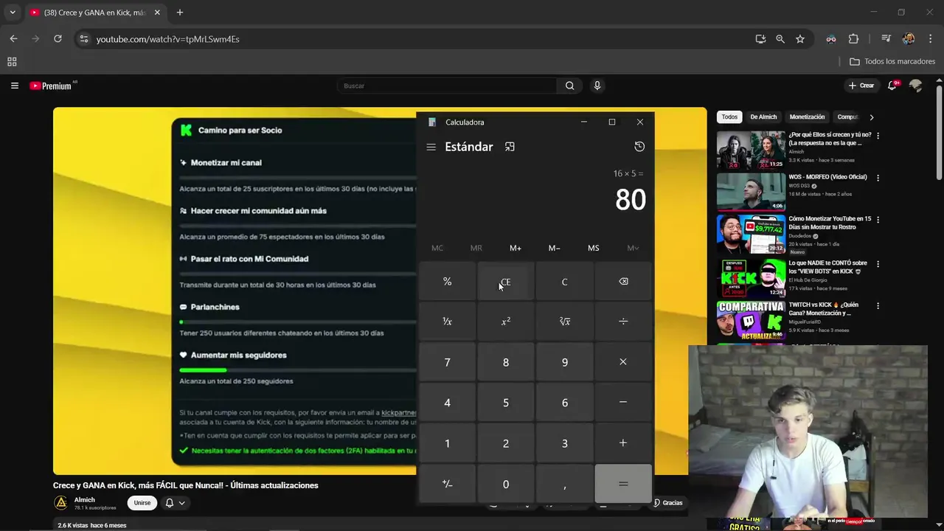Image resolution: width=944 pixels, height=531 pixels.
Task: Click the YouTube search input field
Action: [446, 86]
